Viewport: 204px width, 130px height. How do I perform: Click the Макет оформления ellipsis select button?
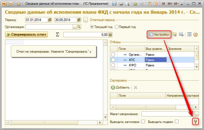pos(196,114)
